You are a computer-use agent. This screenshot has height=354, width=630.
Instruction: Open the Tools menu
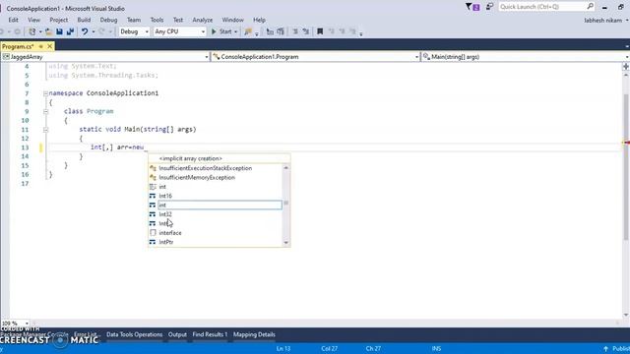coord(157,20)
